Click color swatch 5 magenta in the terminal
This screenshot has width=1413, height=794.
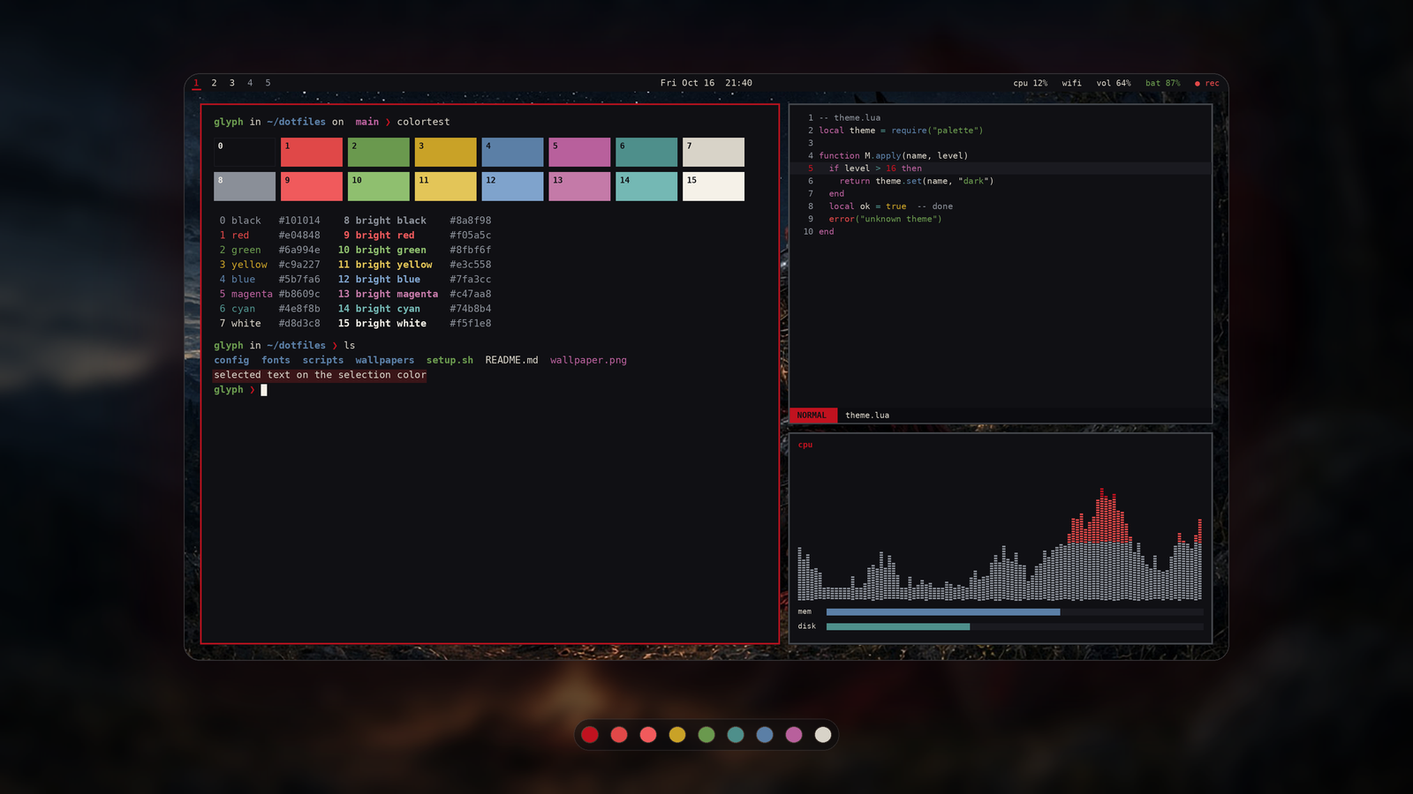pos(579,152)
